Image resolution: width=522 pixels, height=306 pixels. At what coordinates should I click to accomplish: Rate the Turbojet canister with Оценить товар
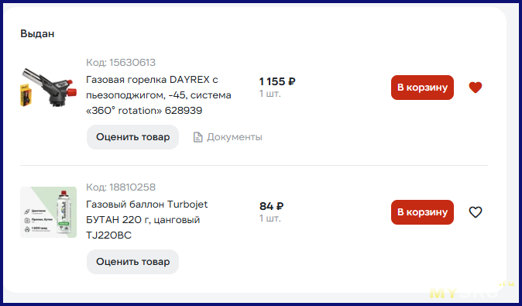point(133,262)
